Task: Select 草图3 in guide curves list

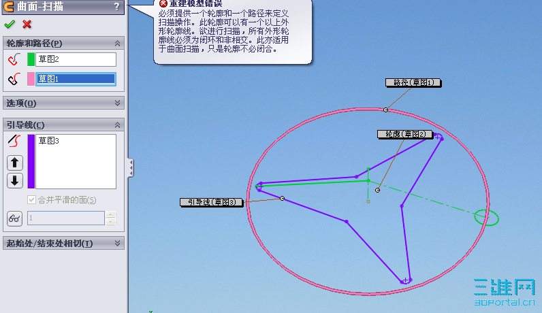Action: [49, 141]
